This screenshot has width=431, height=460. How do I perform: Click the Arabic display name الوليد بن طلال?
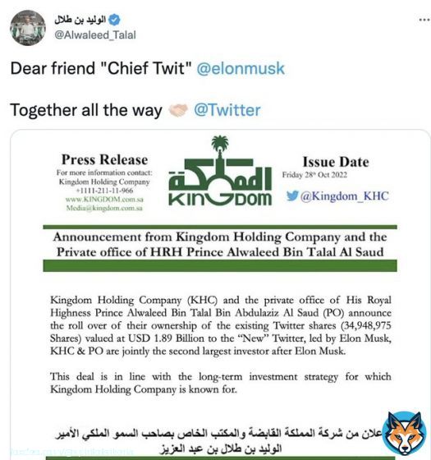[x=80, y=20]
